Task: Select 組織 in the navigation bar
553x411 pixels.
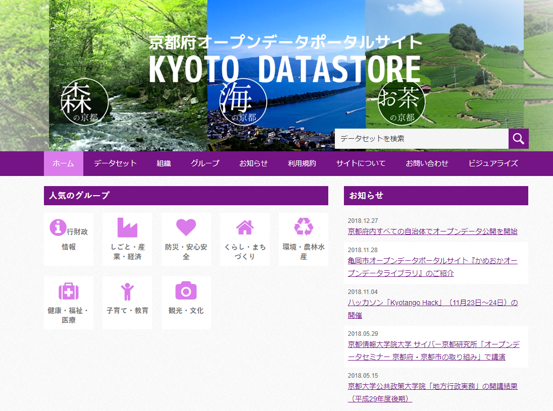Action: point(164,163)
